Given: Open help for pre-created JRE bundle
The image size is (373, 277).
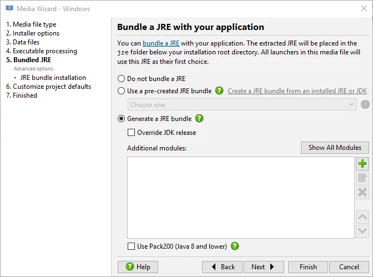Looking at the screenshot, I should pos(219,90).
